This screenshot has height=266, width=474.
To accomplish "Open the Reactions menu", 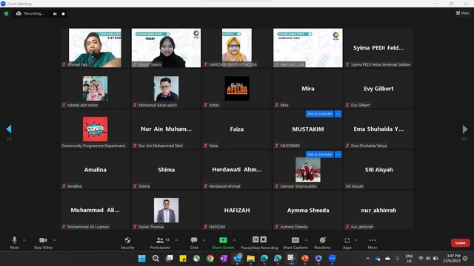I will pyautogui.click(x=323, y=240).
